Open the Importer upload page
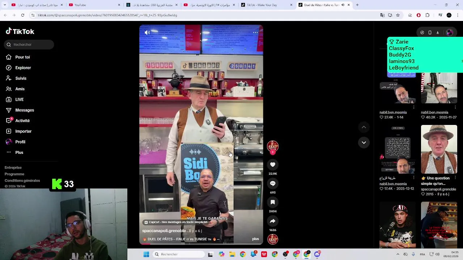This screenshot has width=463, height=260. coord(19,131)
